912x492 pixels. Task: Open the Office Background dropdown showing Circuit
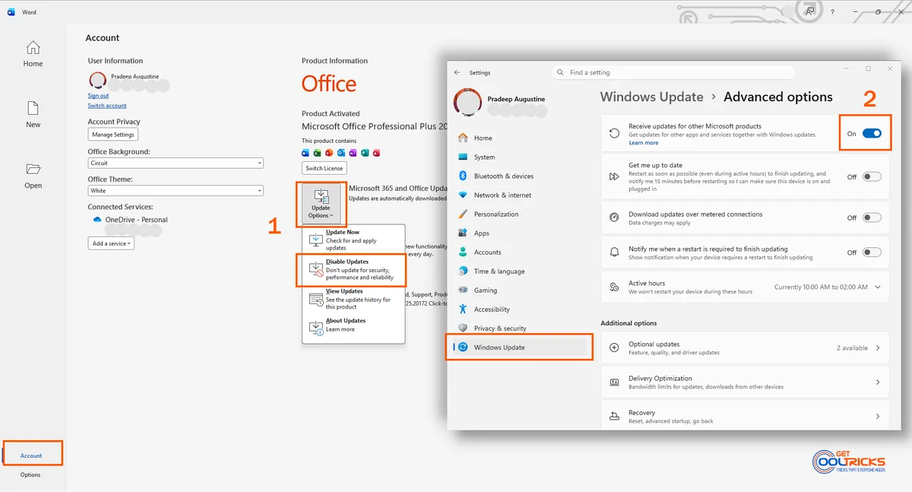(x=176, y=163)
